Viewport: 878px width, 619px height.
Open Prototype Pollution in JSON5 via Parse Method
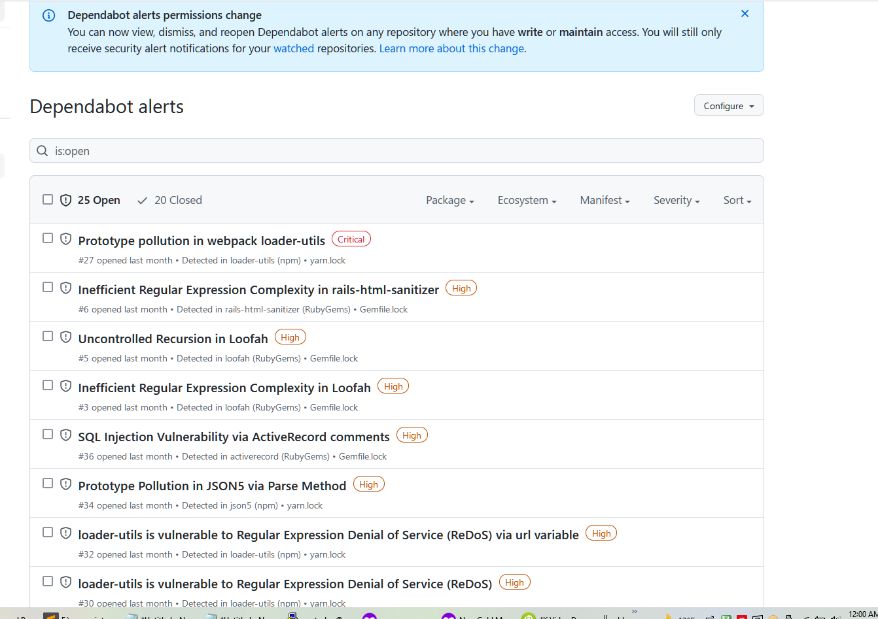[212, 486]
